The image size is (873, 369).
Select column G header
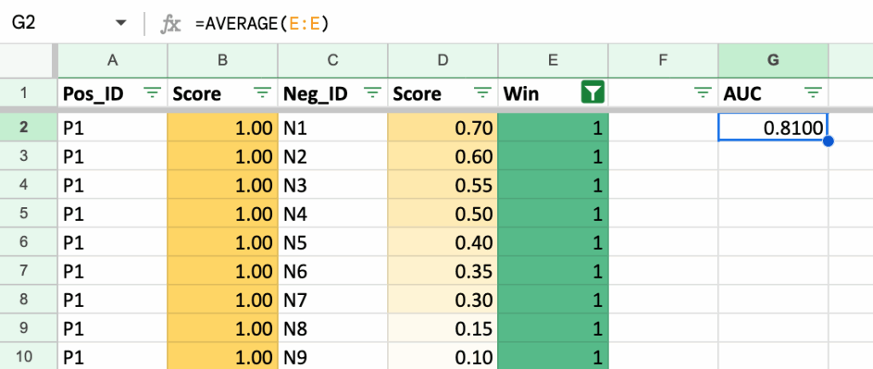click(x=773, y=60)
